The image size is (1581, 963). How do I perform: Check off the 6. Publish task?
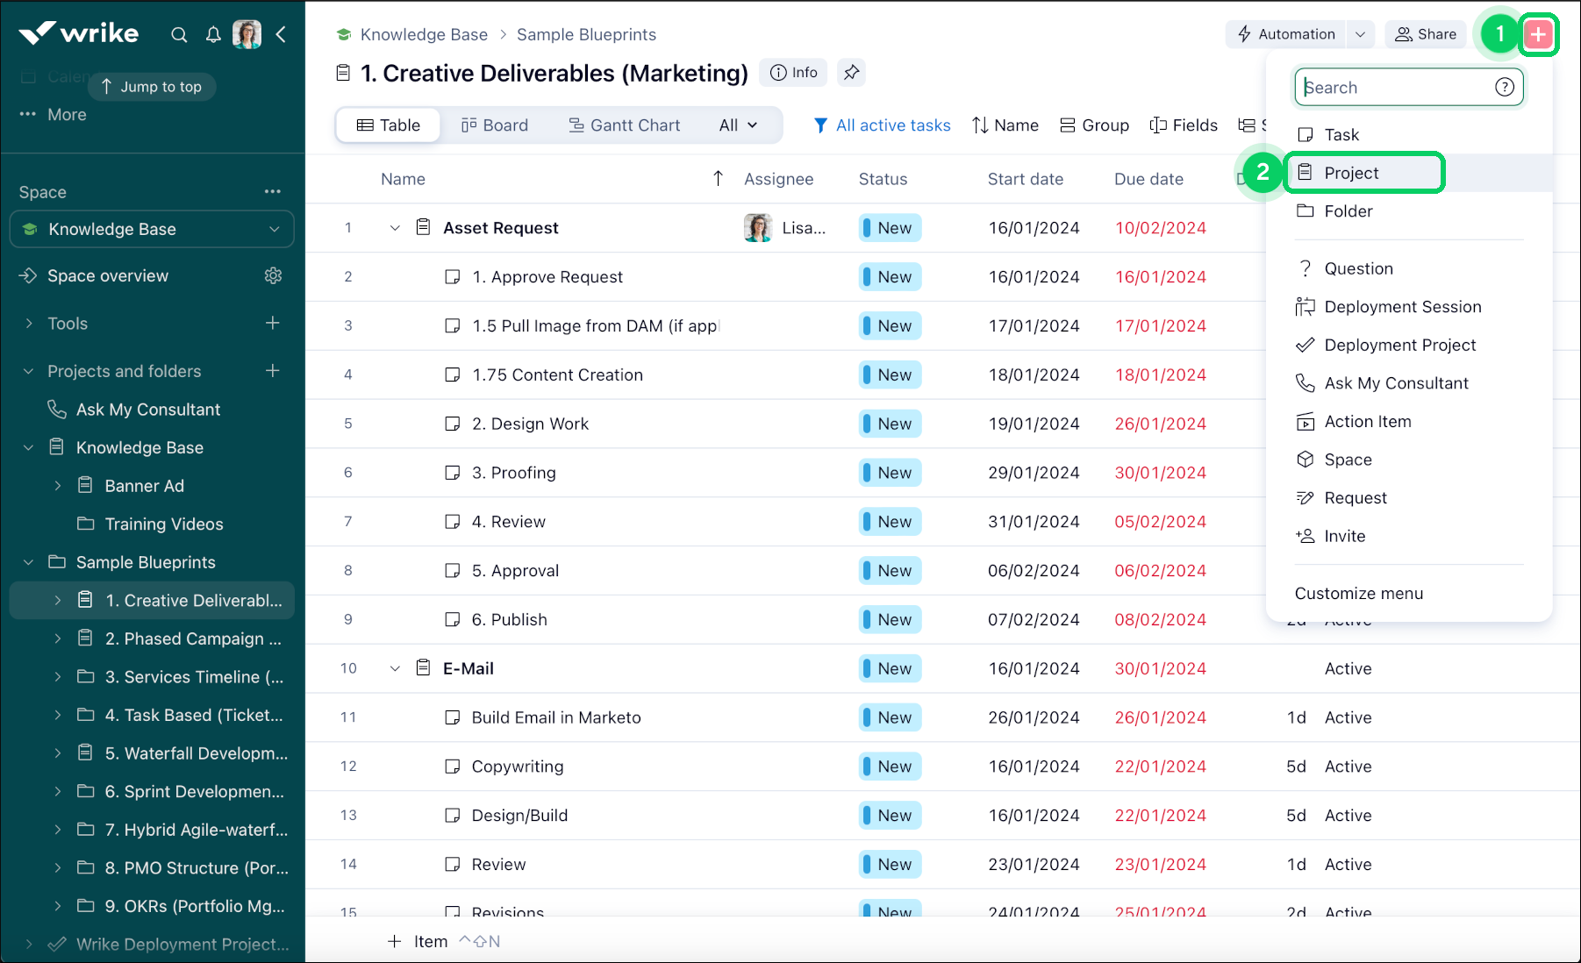pyautogui.click(x=453, y=620)
